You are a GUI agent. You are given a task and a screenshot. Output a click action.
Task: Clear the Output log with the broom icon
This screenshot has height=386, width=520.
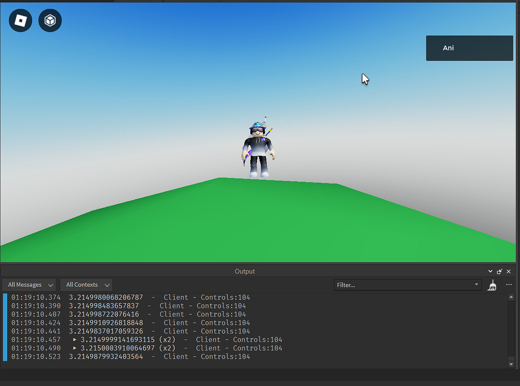coord(492,285)
